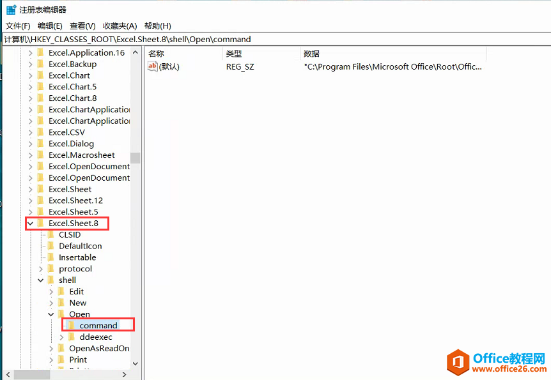Select the Excel.Chart.5 tree item
The image size is (551, 380).
pyautogui.click(x=72, y=87)
